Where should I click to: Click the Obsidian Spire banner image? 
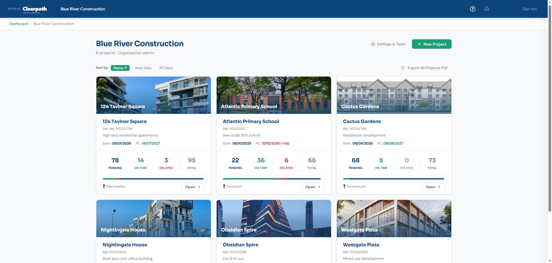pos(274,219)
